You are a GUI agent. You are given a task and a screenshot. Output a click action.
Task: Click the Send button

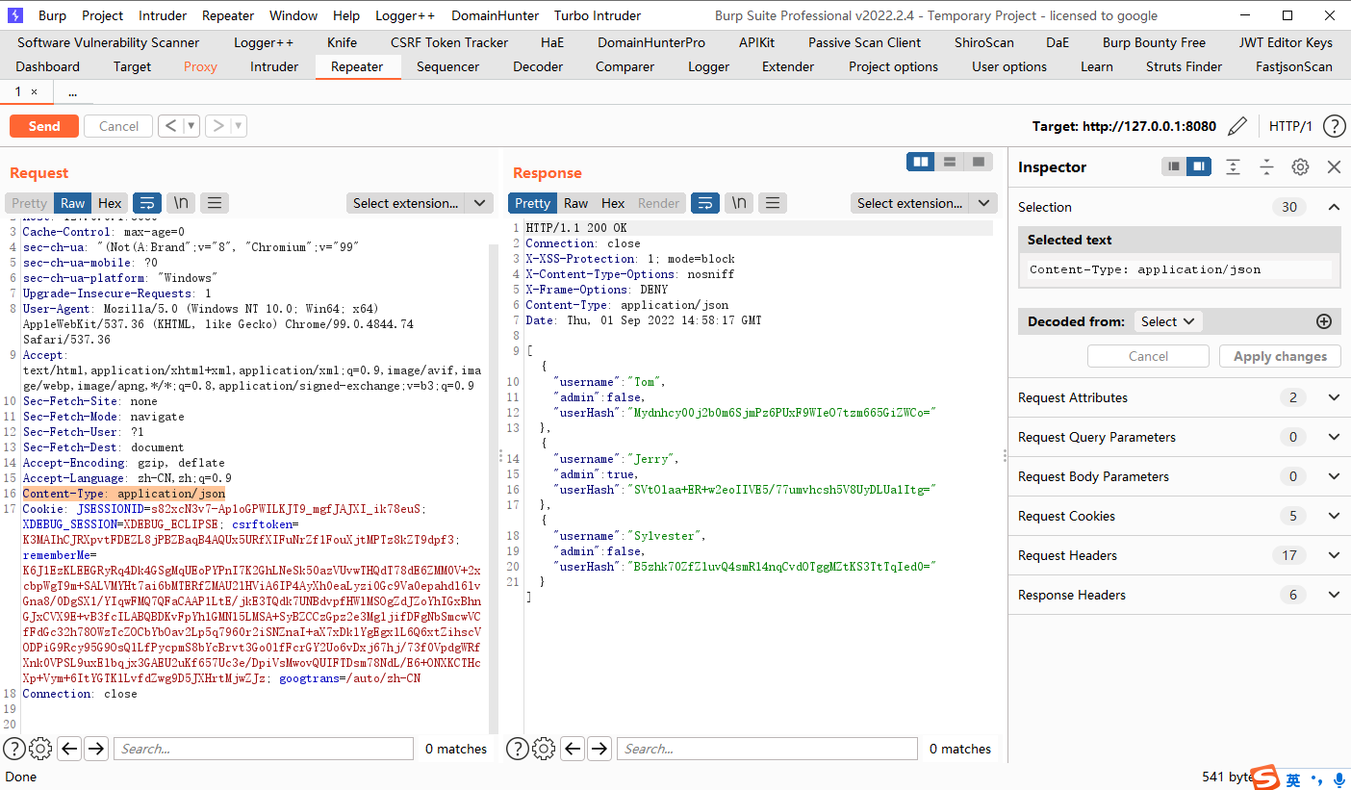click(x=44, y=126)
